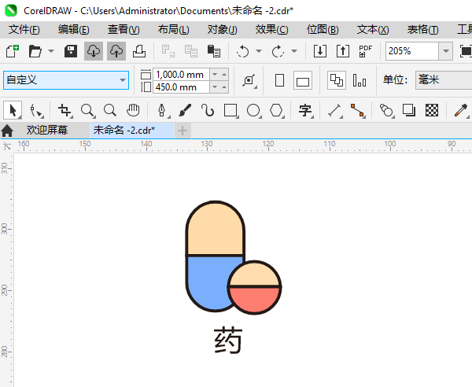Viewport: 472px width, 387px height.
Task: Save the document with floppy icon
Action: (71, 51)
